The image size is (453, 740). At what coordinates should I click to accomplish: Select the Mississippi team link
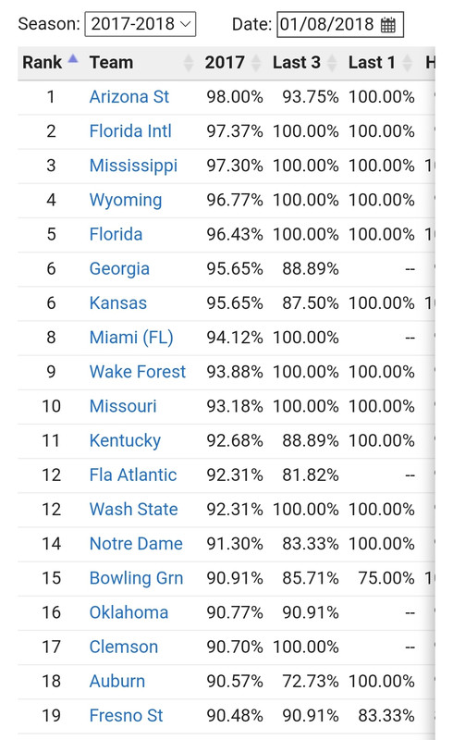coord(133,166)
